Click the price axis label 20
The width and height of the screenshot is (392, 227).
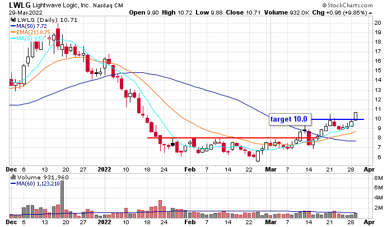pyautogui.click(x=377, y=23)
